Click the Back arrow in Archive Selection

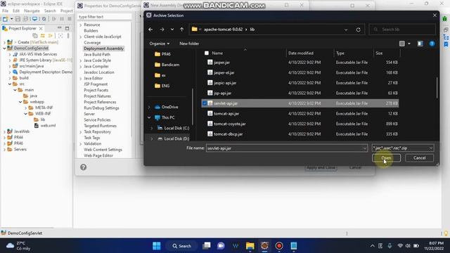pyautogui.click(x=150, y=30)
